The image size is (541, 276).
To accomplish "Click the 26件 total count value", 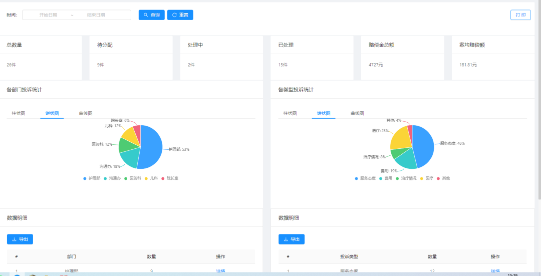I will pos(12,65).
